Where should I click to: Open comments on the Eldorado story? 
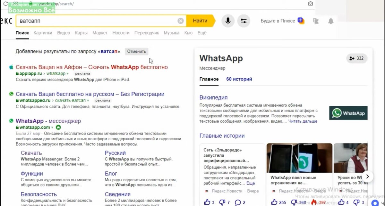(x=238, y=202)
